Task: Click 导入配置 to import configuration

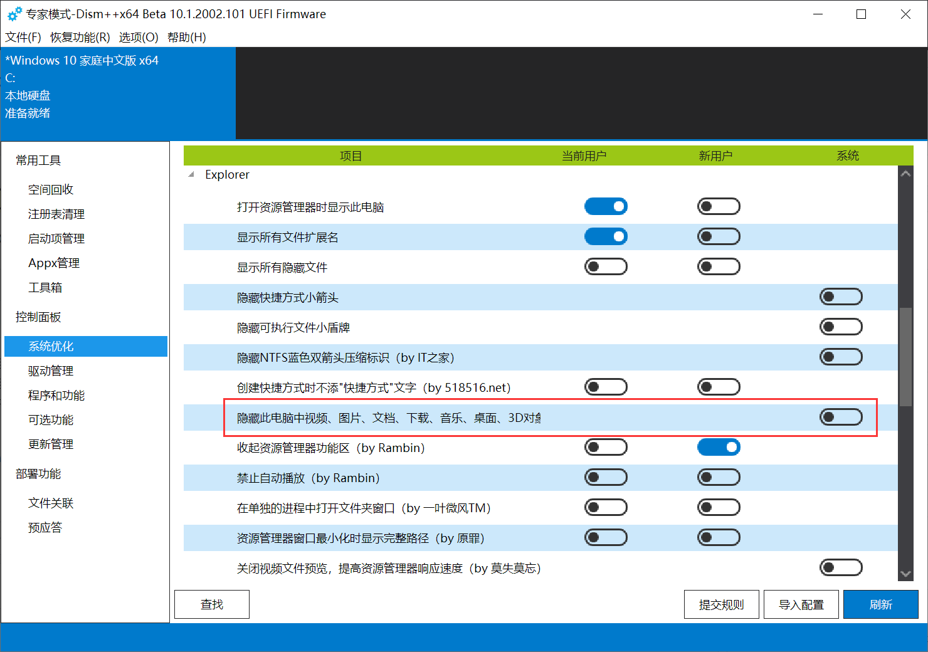Action: (801, 604)
